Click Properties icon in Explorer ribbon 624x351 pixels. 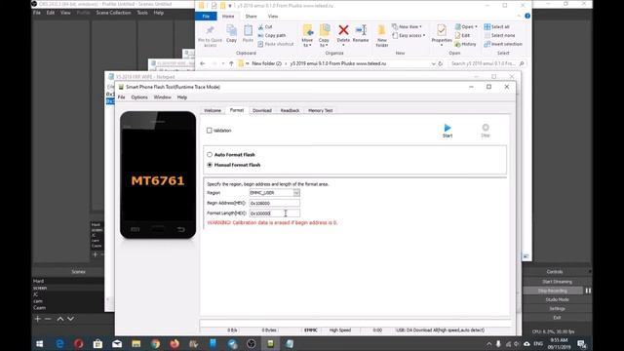(442, 35)
